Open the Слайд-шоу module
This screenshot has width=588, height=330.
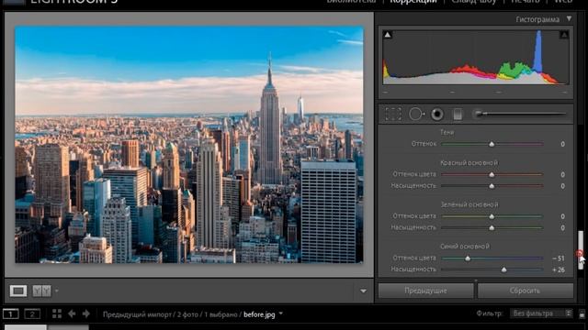(474, 2)
